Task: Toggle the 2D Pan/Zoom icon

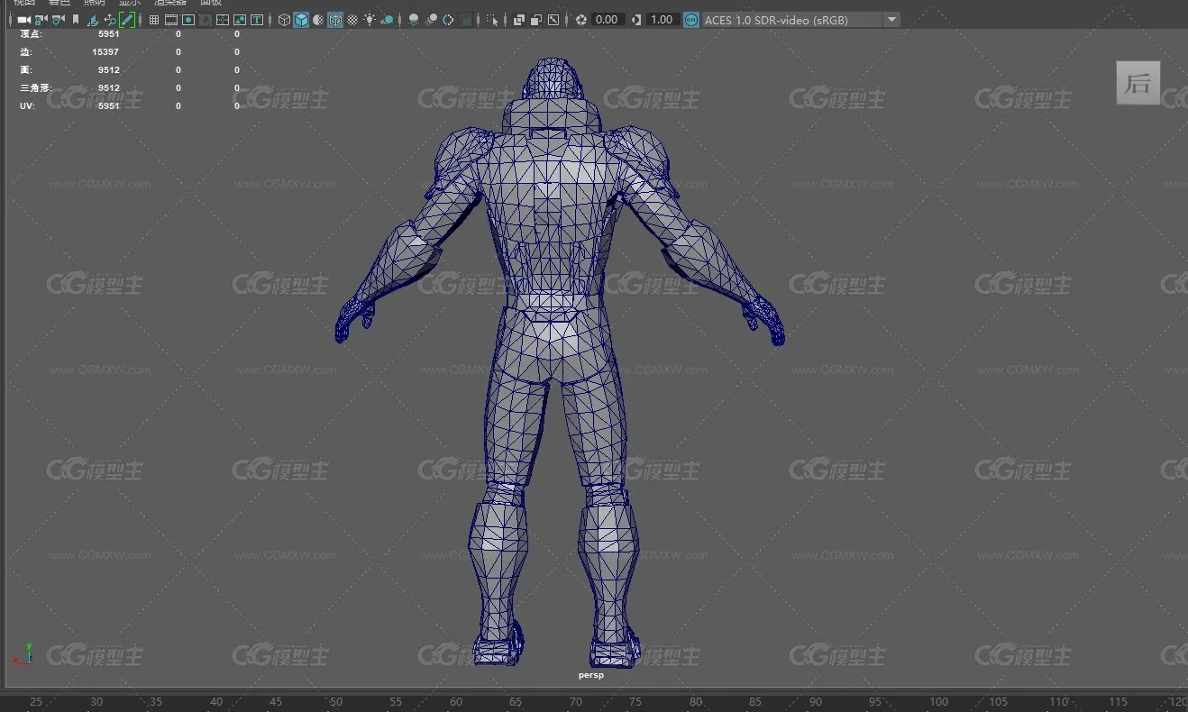Action: coord(110,20)
